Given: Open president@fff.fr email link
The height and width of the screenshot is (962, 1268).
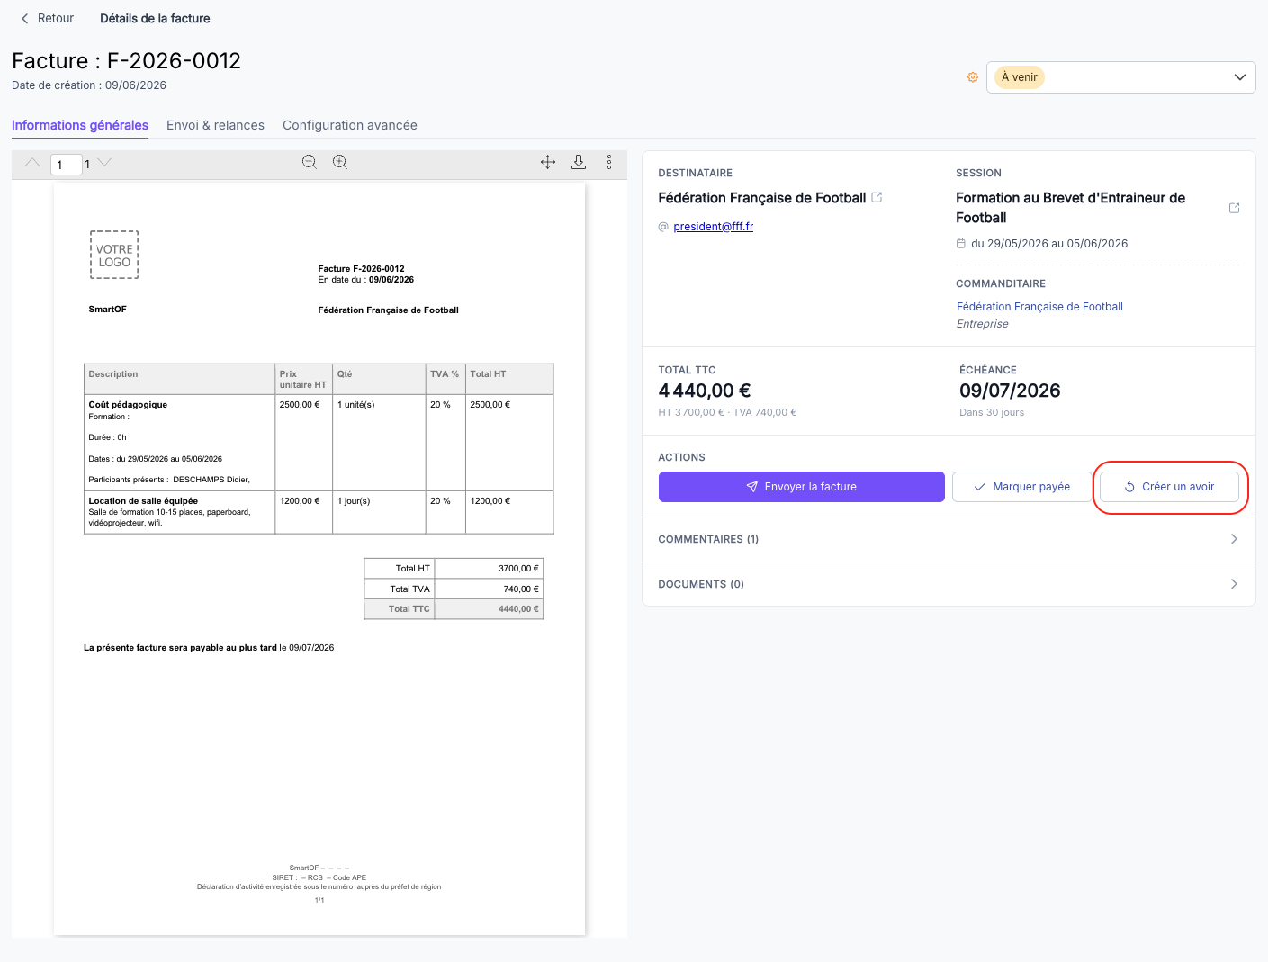Looking at the screenshot, I should pos(713,227).
